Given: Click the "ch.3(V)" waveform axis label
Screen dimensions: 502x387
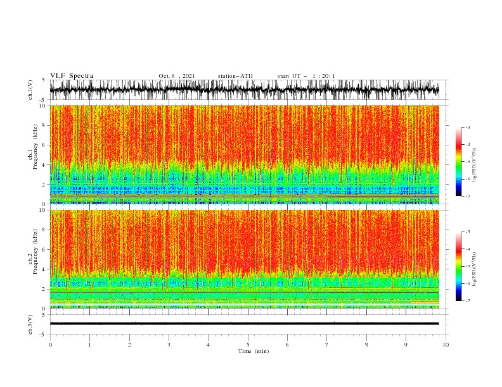Looking at the screenshot, I should tap(30, 324).
